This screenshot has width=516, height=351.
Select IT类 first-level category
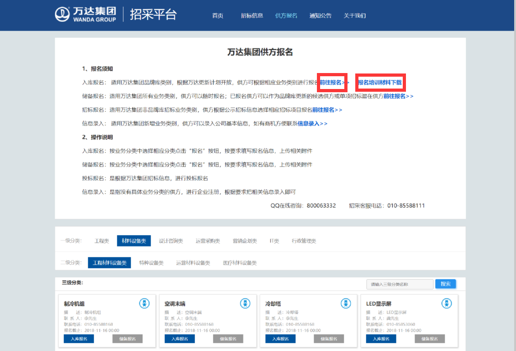click(274, 241)
